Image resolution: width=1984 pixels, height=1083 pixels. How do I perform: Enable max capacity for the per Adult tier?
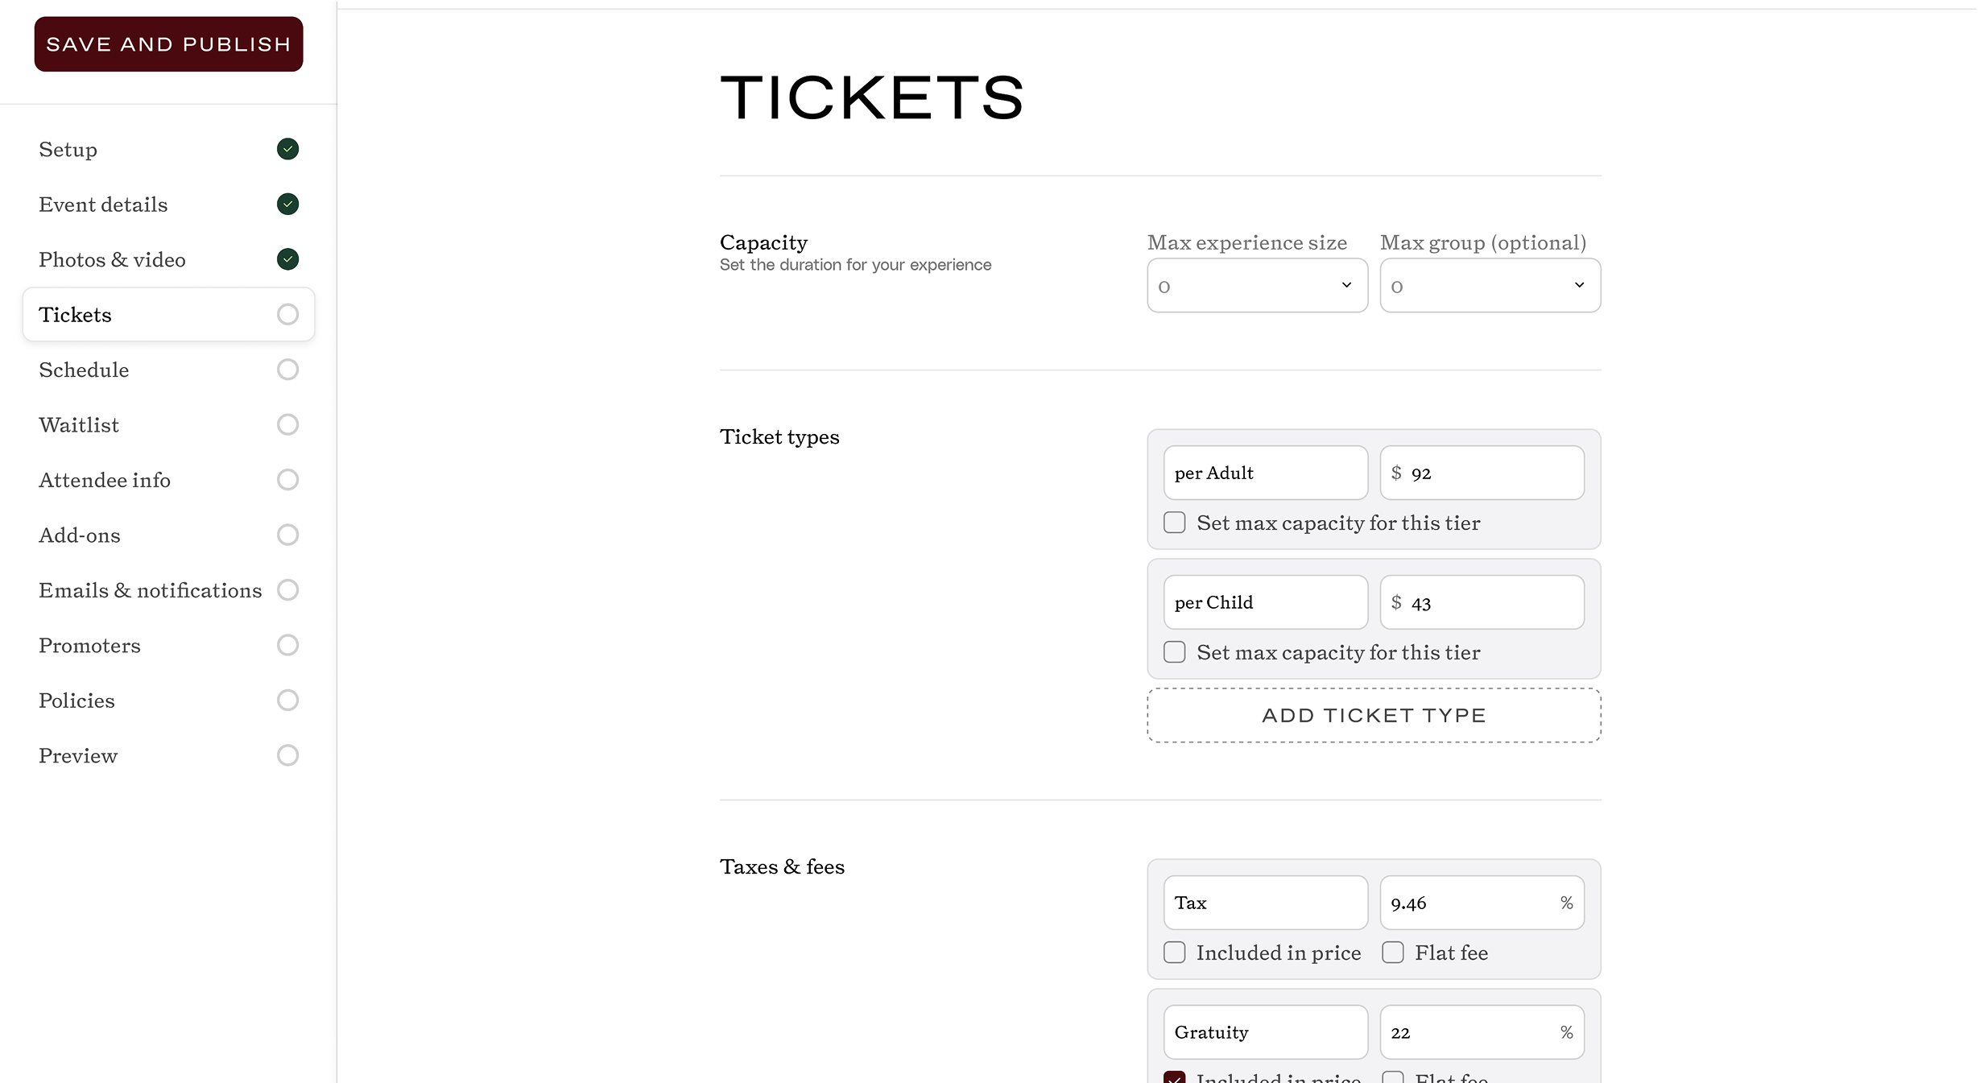(1175, 523)
